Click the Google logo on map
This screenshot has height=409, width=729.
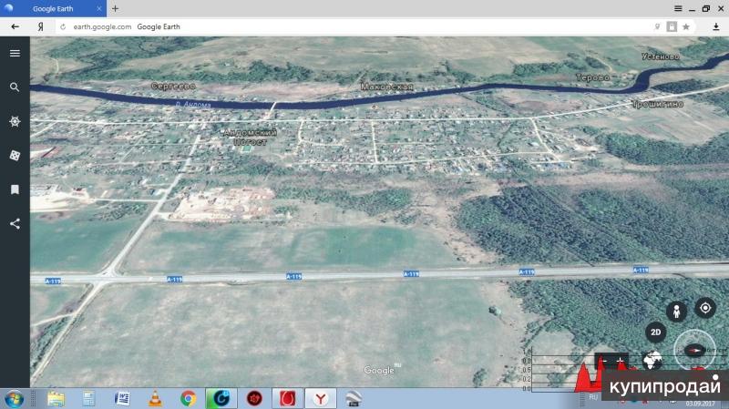click(x=379, y=370)
